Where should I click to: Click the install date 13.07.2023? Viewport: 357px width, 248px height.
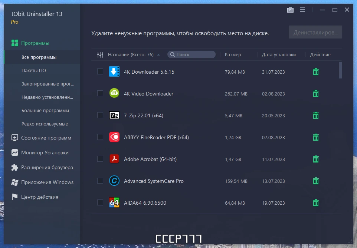point(273,181)
